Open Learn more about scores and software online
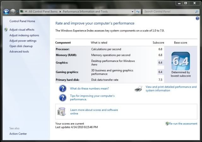 tap(94, 112)
